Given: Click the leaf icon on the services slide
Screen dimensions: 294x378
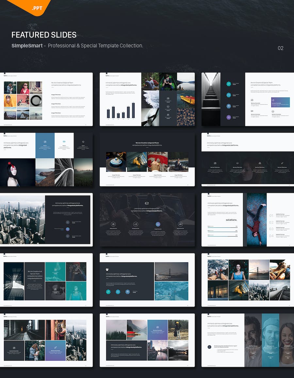Looking at the screenshot, I should tap(282, 163).
